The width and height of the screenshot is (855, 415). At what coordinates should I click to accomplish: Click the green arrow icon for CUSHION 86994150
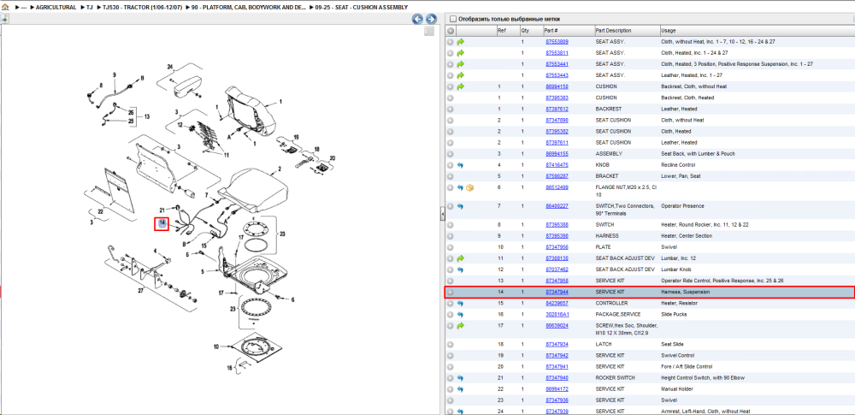pyautogui.click(x=460, y=86)
